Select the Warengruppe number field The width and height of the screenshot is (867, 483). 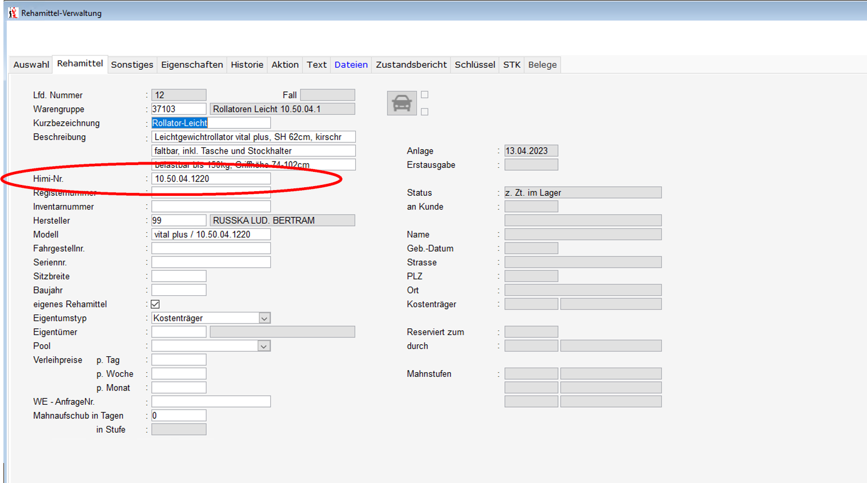coord(178,109)
